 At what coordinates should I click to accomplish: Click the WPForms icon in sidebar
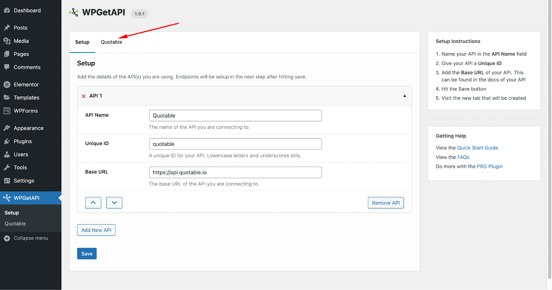pos(7,110)
